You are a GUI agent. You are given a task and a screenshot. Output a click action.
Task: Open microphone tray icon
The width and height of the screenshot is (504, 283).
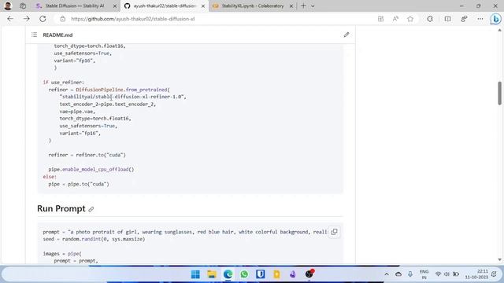(x=410, y=274)
